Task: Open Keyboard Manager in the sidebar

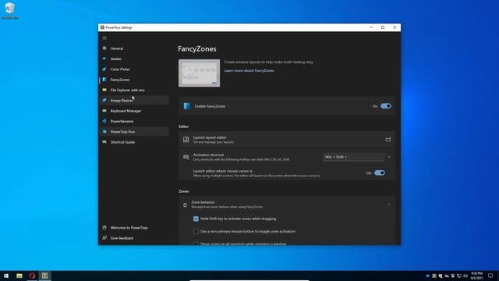Action: click(134, 111)
